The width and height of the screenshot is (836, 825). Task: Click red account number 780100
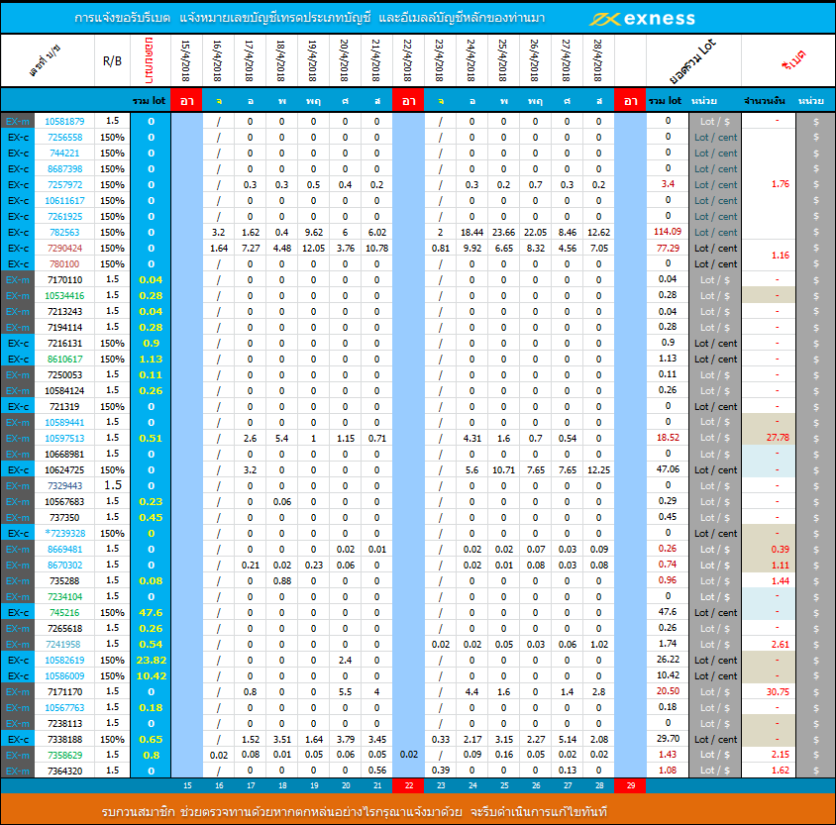[x=64, y=264]
